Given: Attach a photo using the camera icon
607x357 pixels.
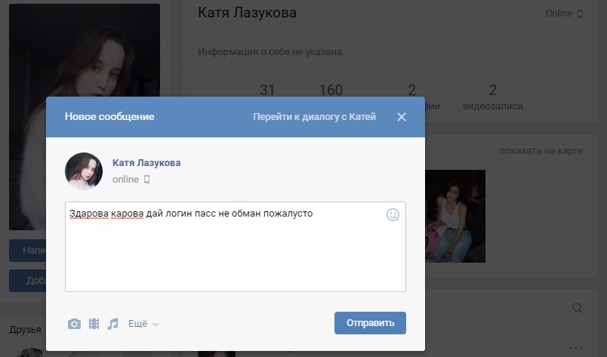Looking at the screenshot, I should [x=74, y=324].
